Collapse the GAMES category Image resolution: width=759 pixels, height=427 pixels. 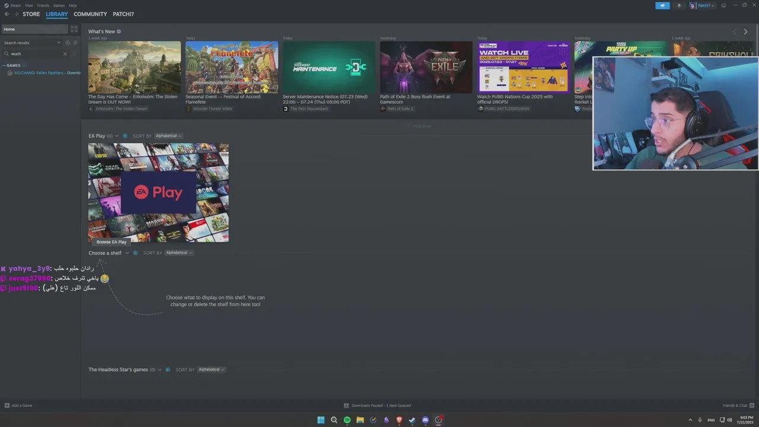(4, 65)
